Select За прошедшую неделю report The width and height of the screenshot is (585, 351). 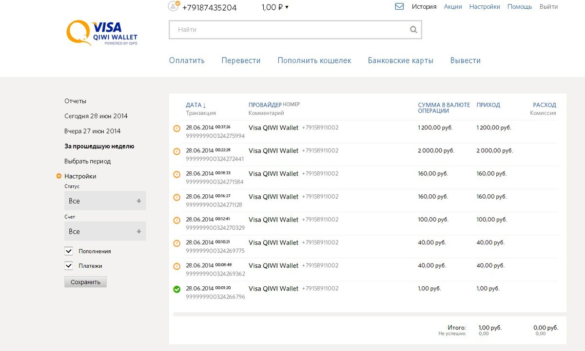(x=99, y=146)
